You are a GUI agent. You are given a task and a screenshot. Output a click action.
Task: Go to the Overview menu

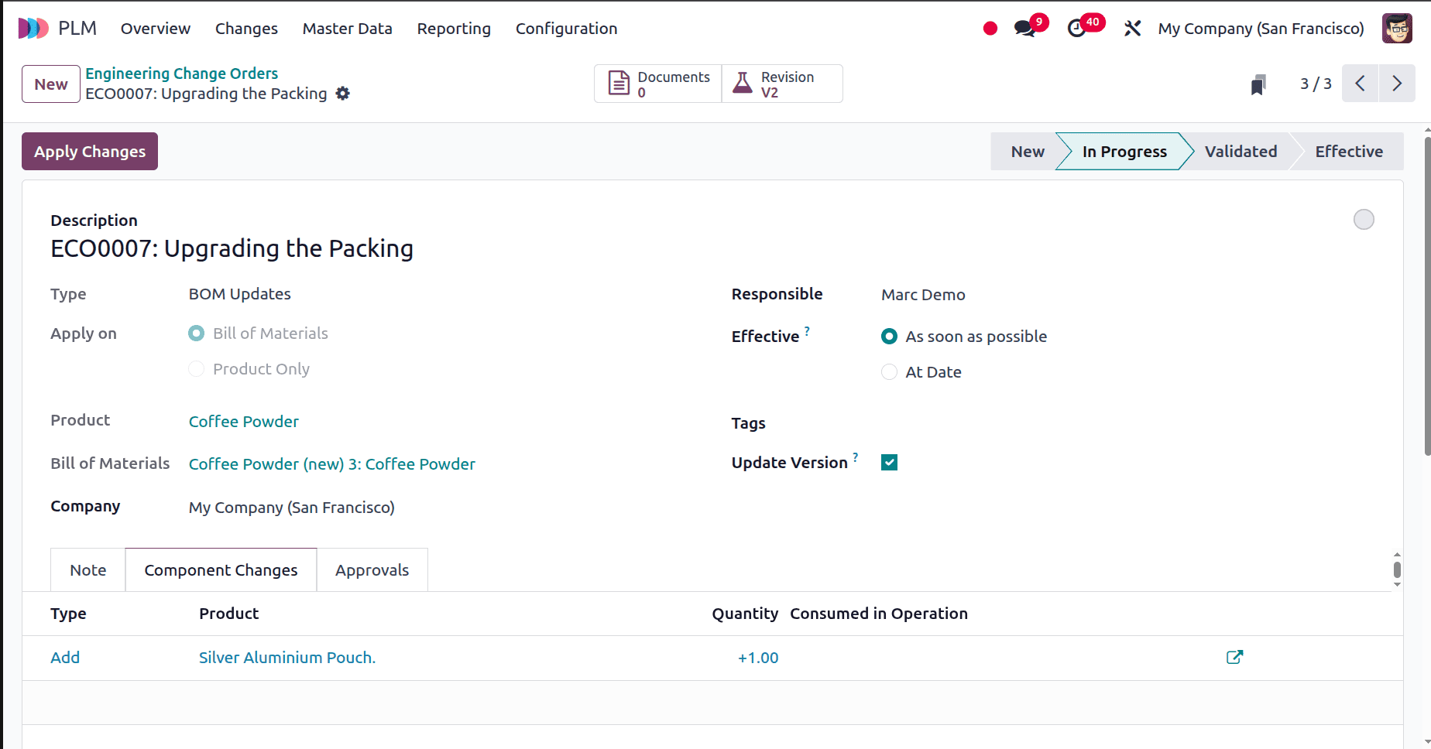pyautogui.click(x=156, y=29)
